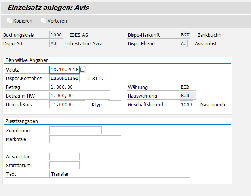Click the Kopieren toolbar icon
Image resolution: width=251 pixels, height=196 pixels.
(10, 21)
